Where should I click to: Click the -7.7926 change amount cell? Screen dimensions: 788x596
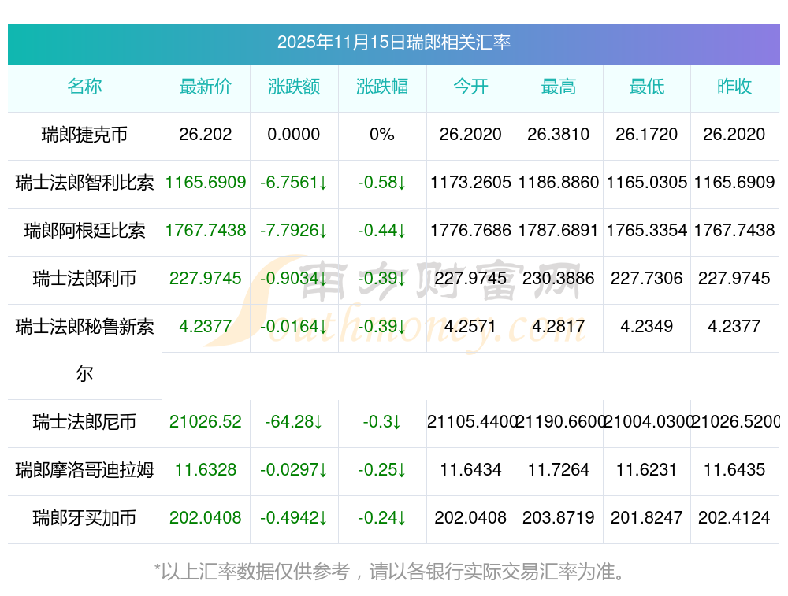(294, 231)
